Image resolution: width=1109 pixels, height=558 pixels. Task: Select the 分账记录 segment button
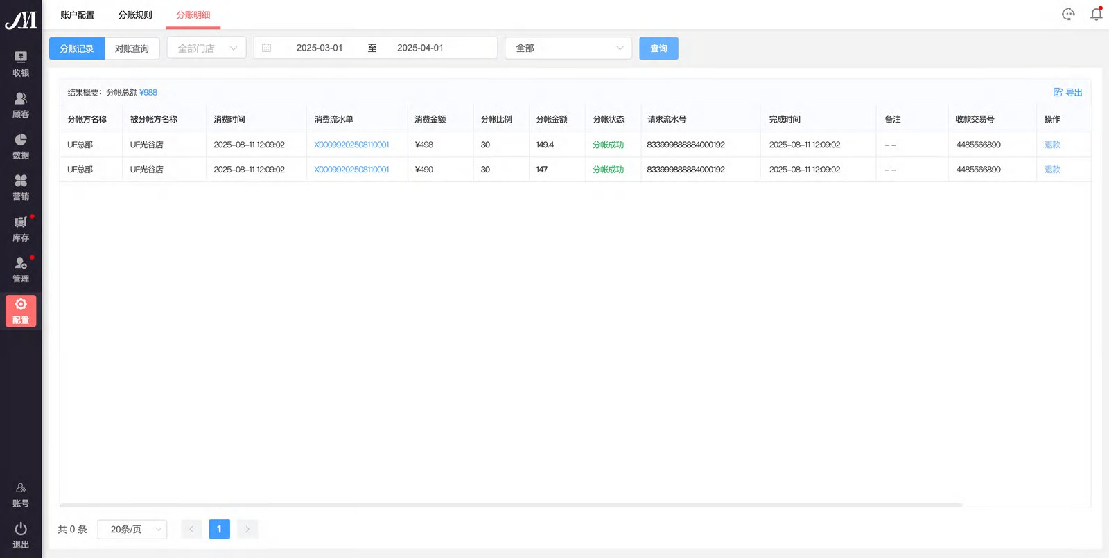coord(77,48)
